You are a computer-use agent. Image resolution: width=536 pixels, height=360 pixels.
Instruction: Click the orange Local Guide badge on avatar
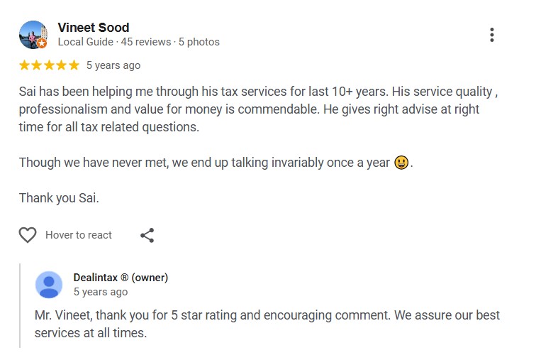tap(42, 43)
